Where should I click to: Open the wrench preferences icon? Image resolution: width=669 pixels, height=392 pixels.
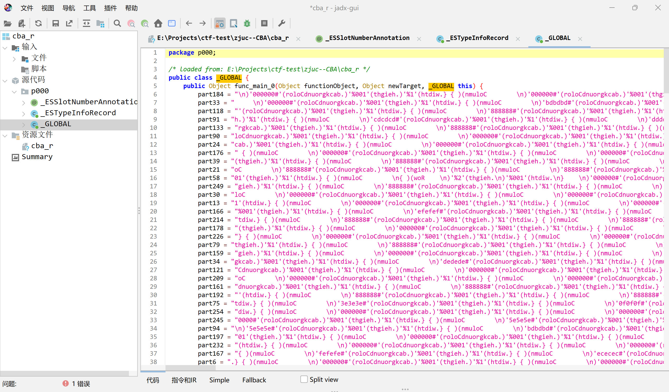click(x=282, y=24)
